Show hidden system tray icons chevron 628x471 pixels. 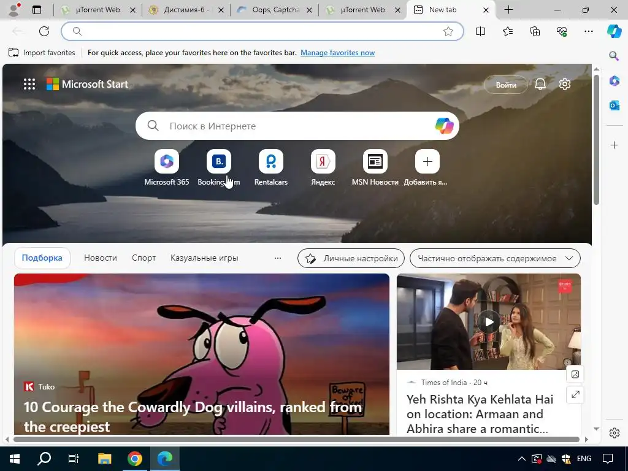521,459
